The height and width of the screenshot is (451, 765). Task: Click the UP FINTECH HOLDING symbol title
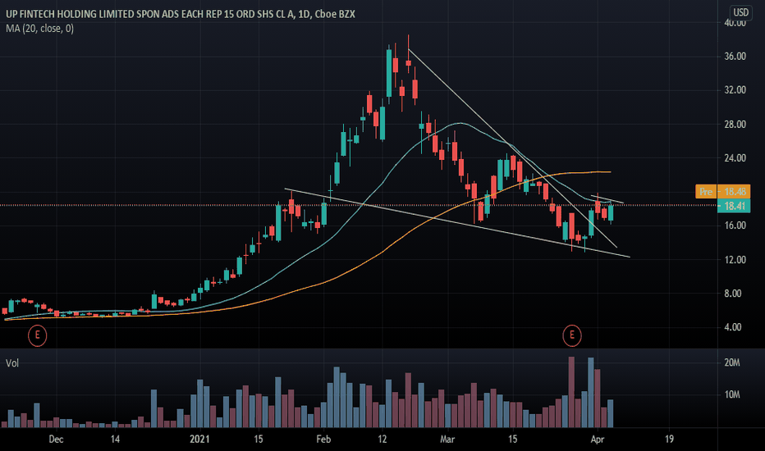(181, 14)
